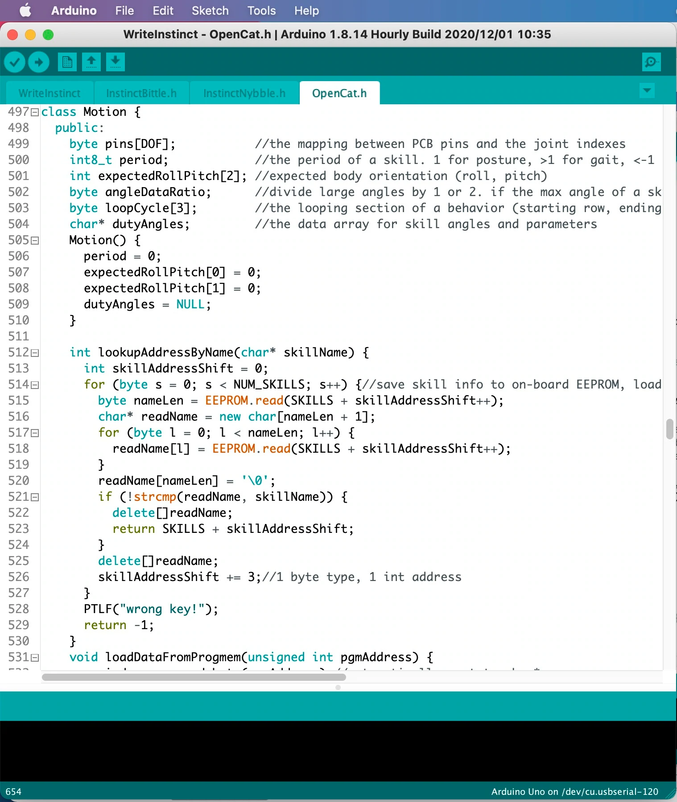Click the vertical scrollbar thumb

(x=669, y=429)
